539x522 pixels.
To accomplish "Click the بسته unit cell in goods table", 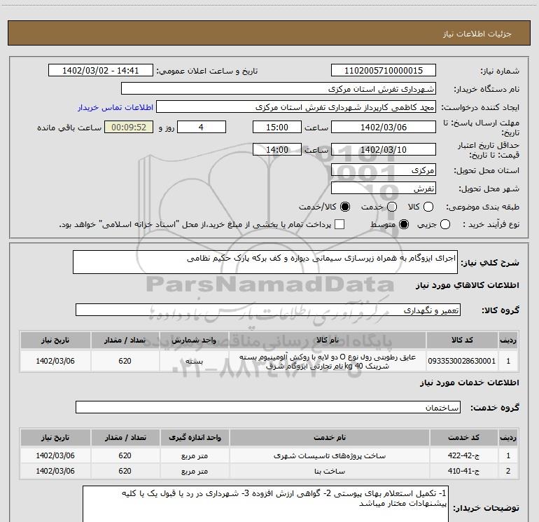I will pyautogui.click(x=194, y=361).
